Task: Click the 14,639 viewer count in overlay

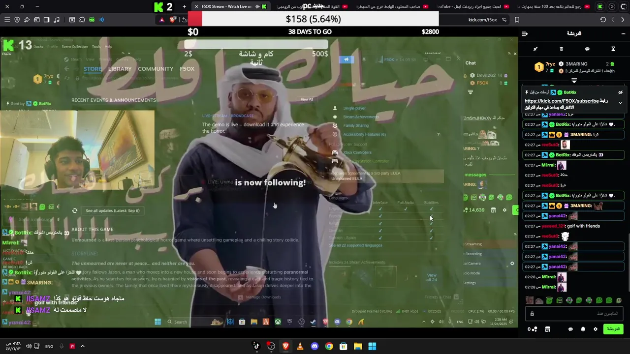Action: point(476,210)
